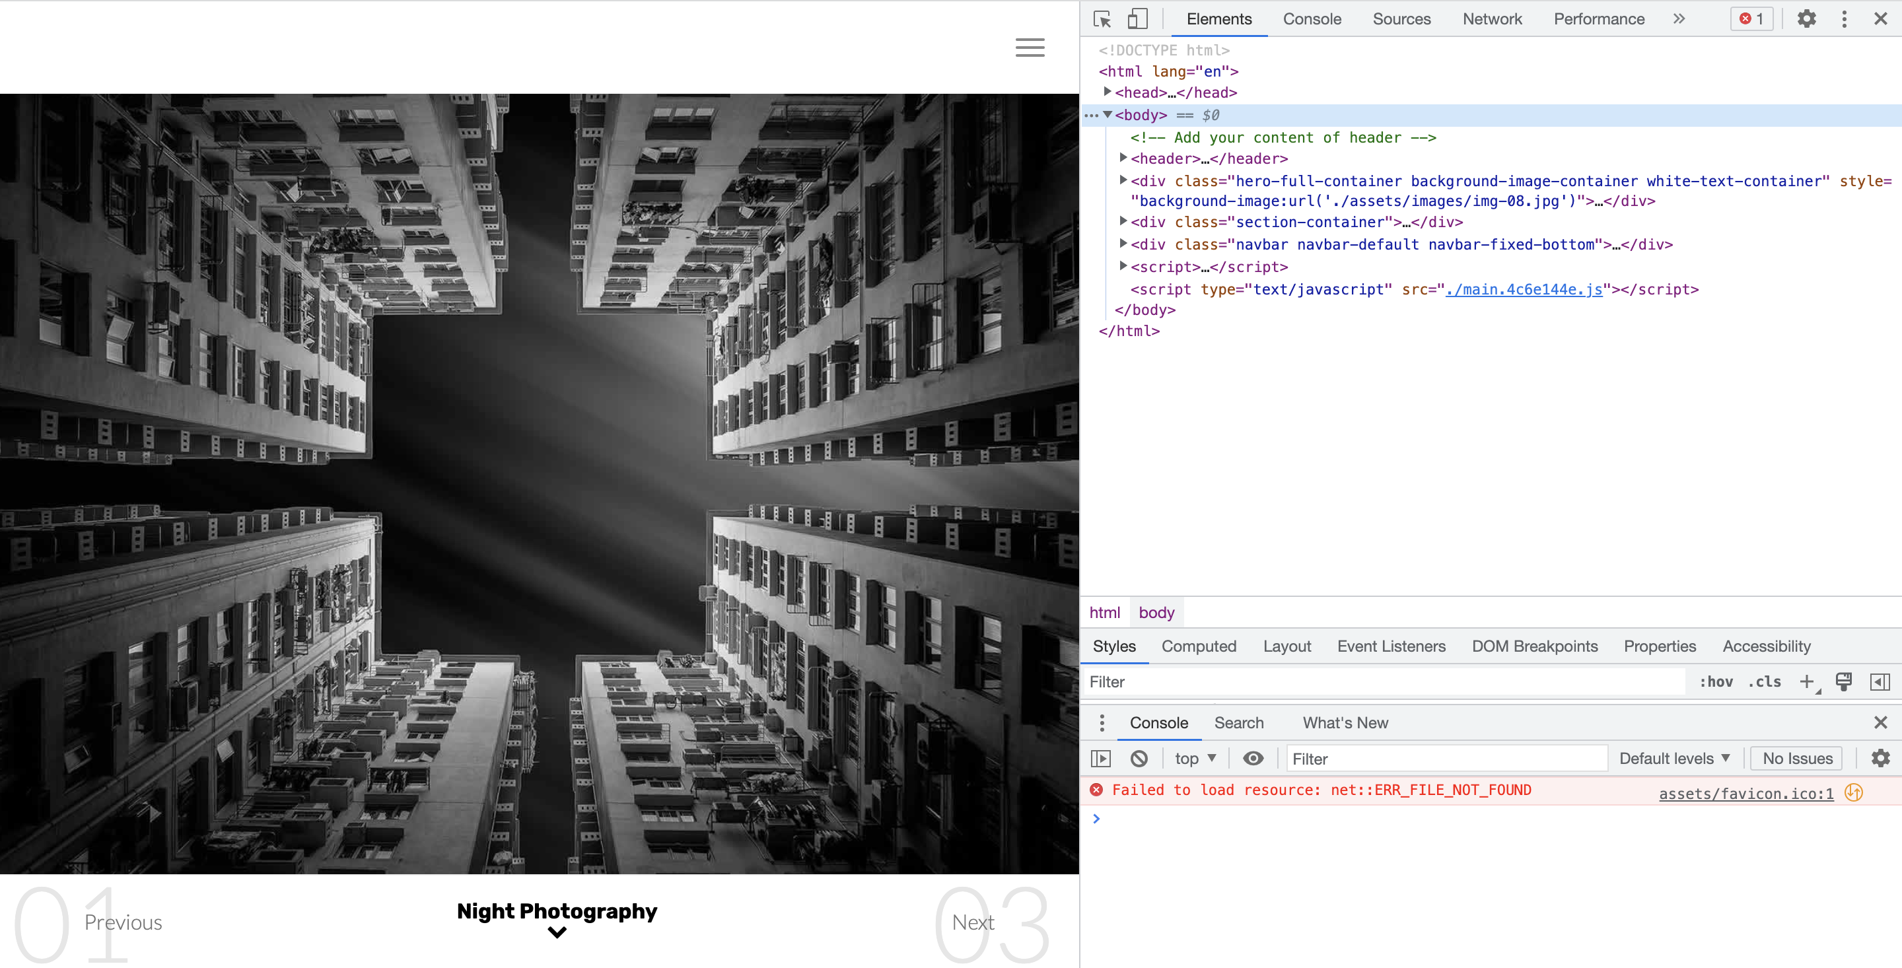
Task: Open the Performance tab
Action: (x=1598, y=19)
